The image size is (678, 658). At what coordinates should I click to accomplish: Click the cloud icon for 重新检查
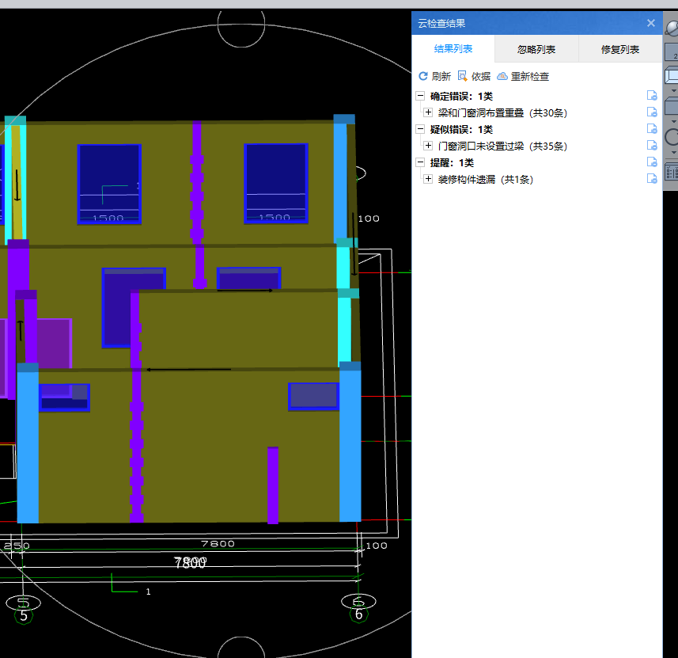502,76
